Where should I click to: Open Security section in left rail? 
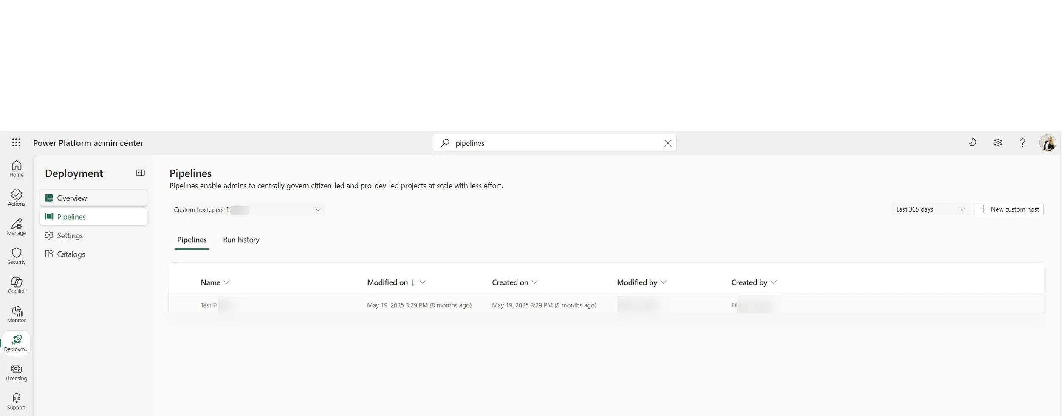17,256
